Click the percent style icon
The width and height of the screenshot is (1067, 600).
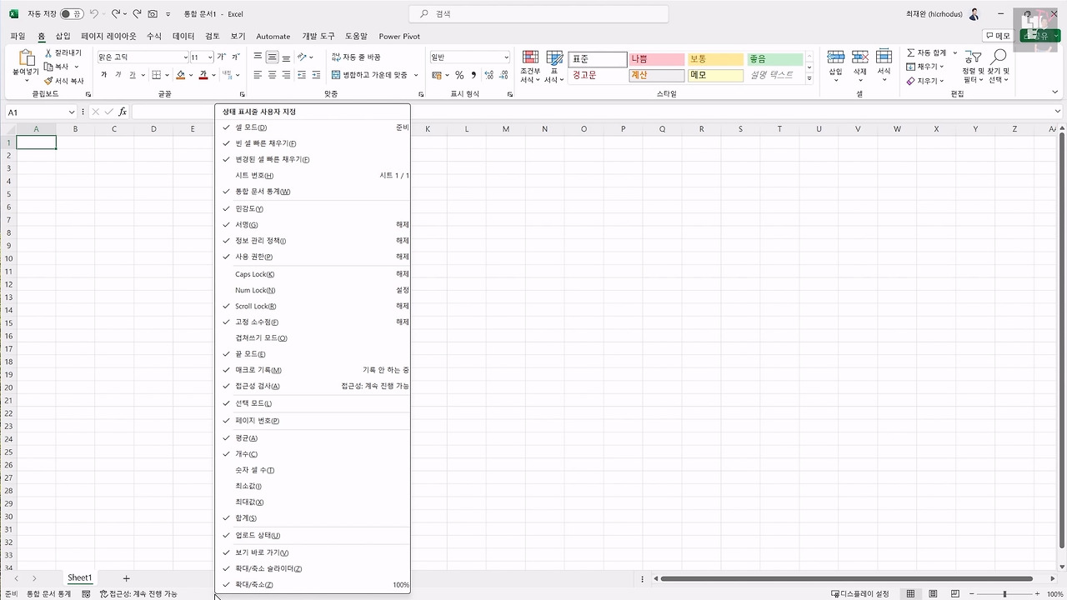[x=458, y=75]
